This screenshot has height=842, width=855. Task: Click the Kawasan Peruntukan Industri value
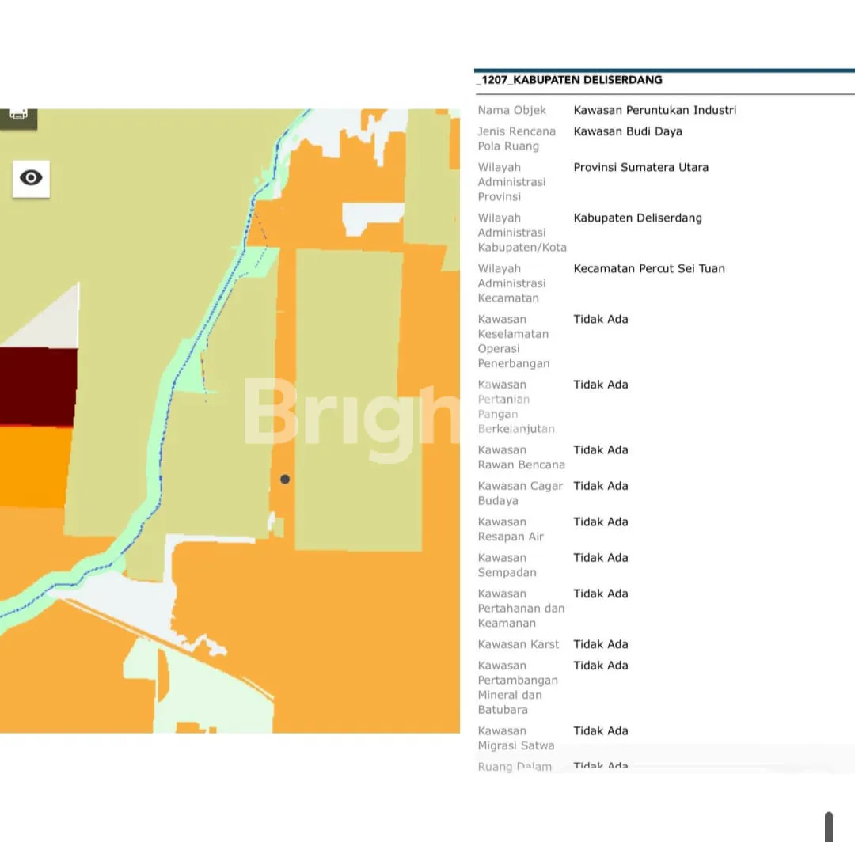tap(655, 110)
